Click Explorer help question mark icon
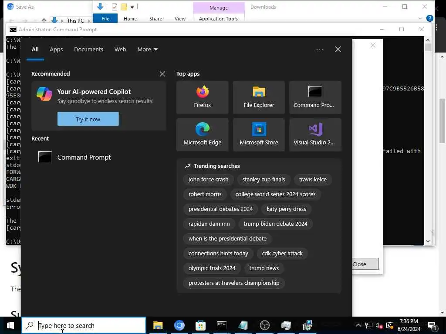The width and height of the screenshot is (446, 334). coord(429,18)
